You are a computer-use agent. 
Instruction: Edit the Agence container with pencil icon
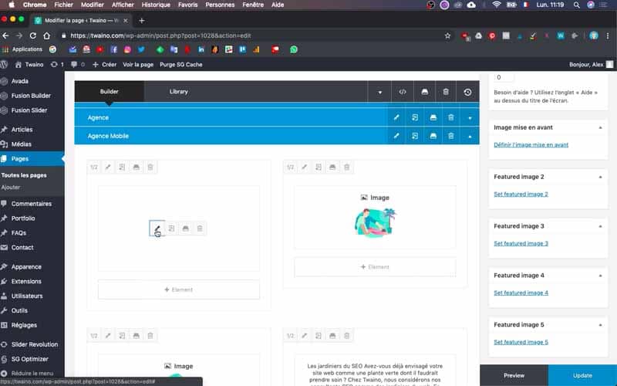coord(396,117)
